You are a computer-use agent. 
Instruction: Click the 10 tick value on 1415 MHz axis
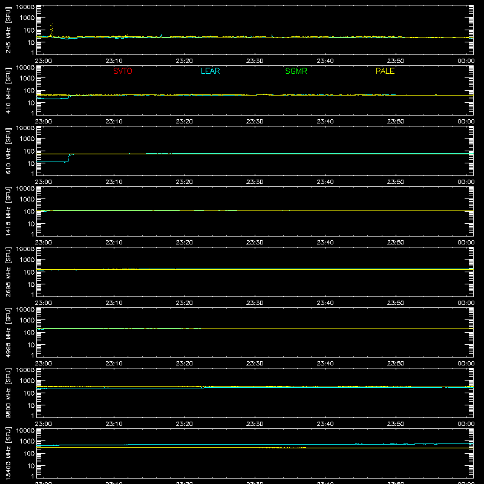31,224
